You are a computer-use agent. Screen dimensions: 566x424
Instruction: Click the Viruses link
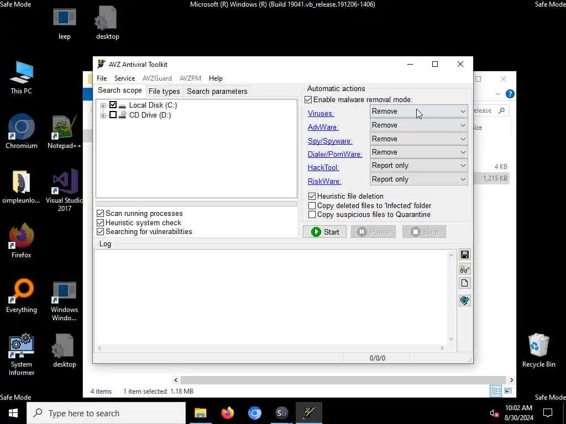[x=321, y=113]
